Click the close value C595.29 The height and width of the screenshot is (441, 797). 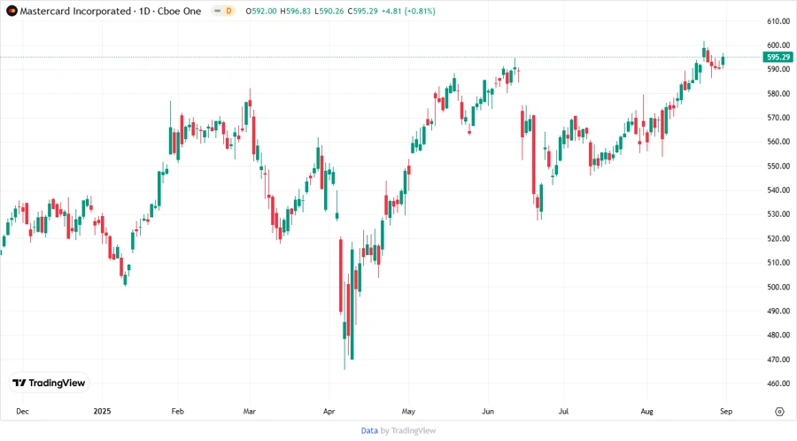pos(362,12)
